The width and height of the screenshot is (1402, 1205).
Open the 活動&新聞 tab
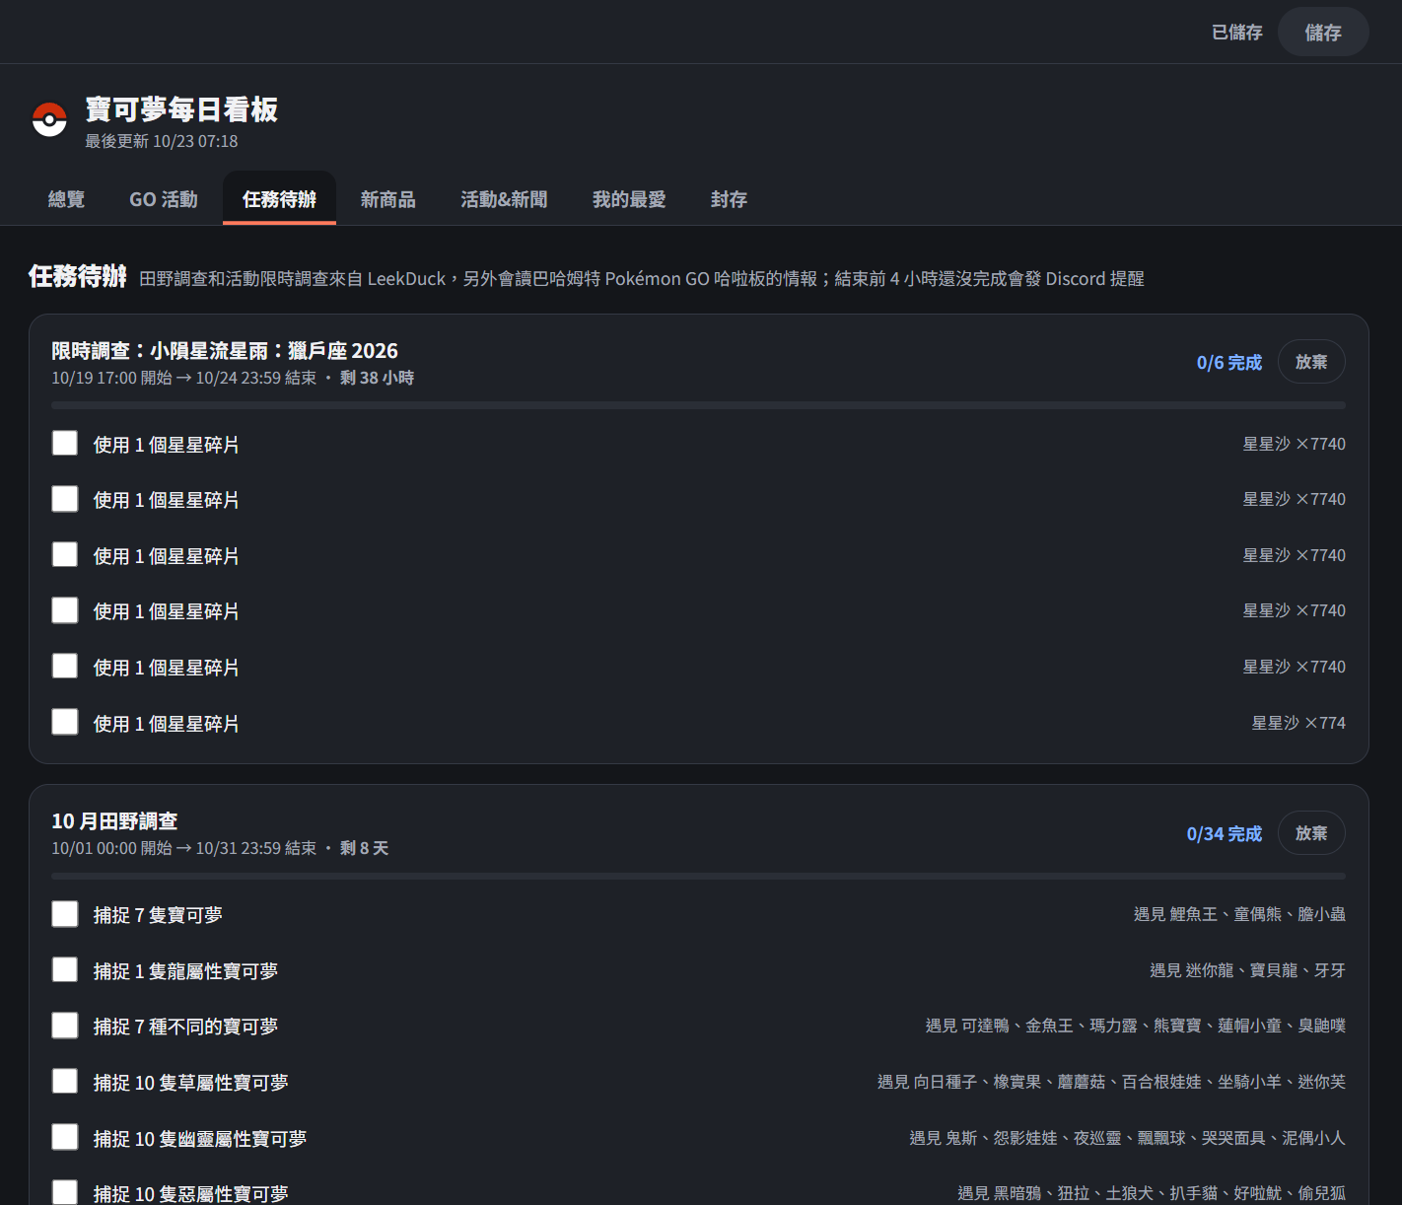coord(504,199)
